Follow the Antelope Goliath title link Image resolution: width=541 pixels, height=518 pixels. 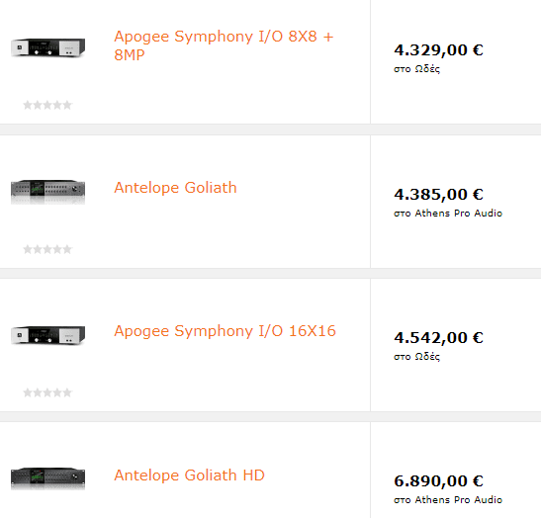tap(175, 188)
